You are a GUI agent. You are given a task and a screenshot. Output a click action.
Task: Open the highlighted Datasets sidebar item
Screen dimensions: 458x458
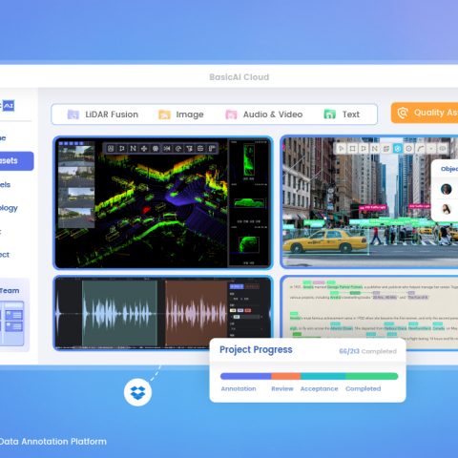click(16, 161)
